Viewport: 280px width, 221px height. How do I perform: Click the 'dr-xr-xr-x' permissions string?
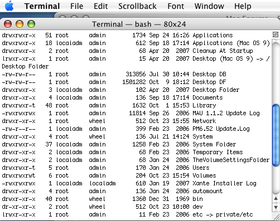tap(18, 207)
